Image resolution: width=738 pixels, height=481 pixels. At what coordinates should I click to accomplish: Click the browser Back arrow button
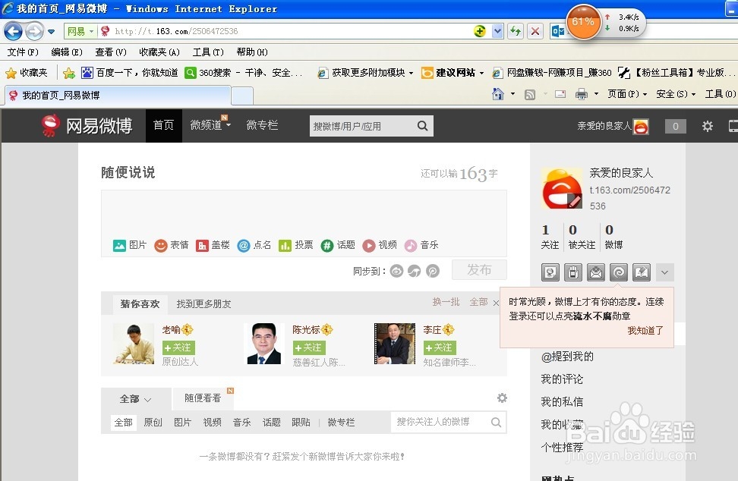[13, 32]
